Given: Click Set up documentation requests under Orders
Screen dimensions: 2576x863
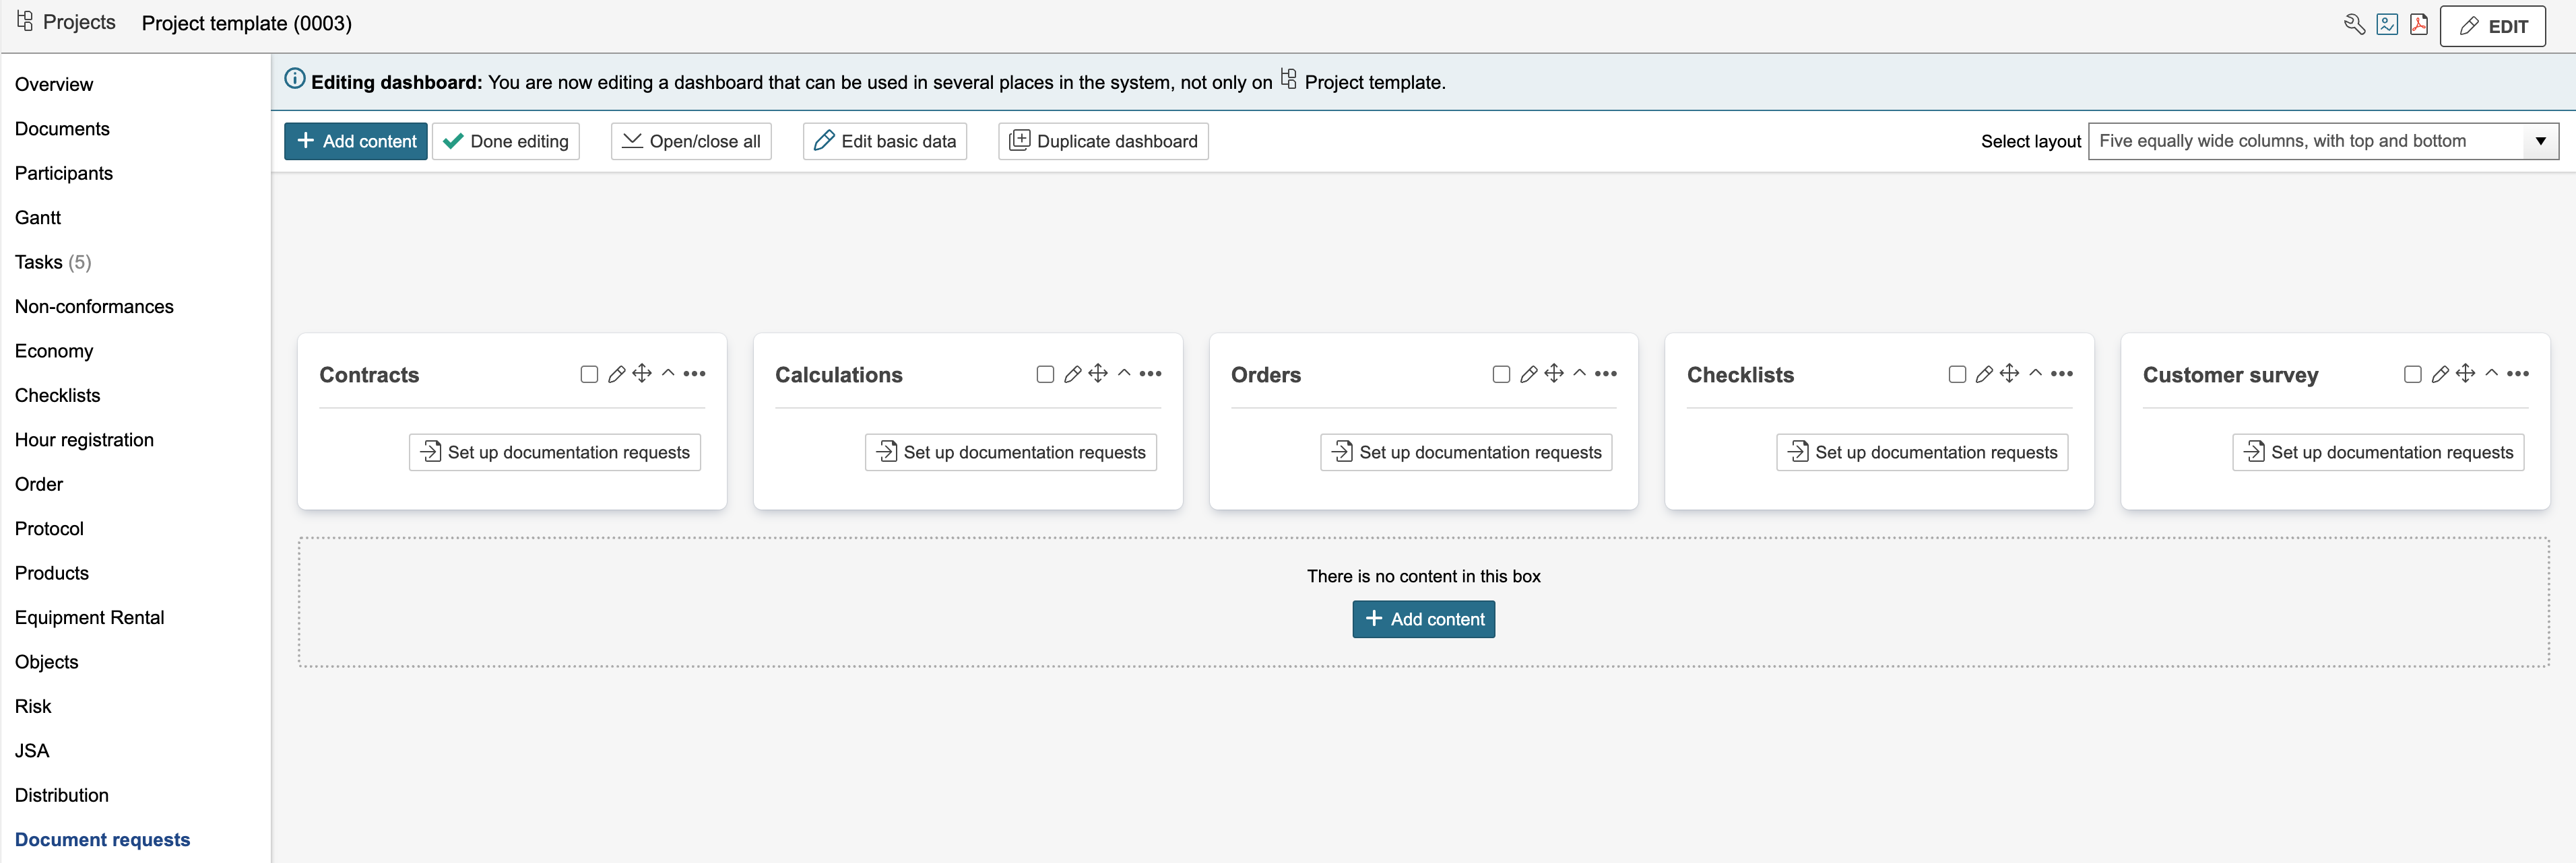Looking at the screenshot, I should [1466, 452].
